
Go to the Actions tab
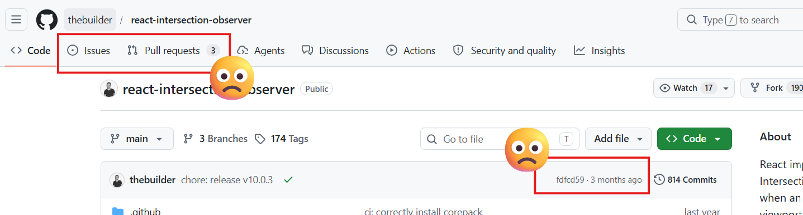(411, 51)
